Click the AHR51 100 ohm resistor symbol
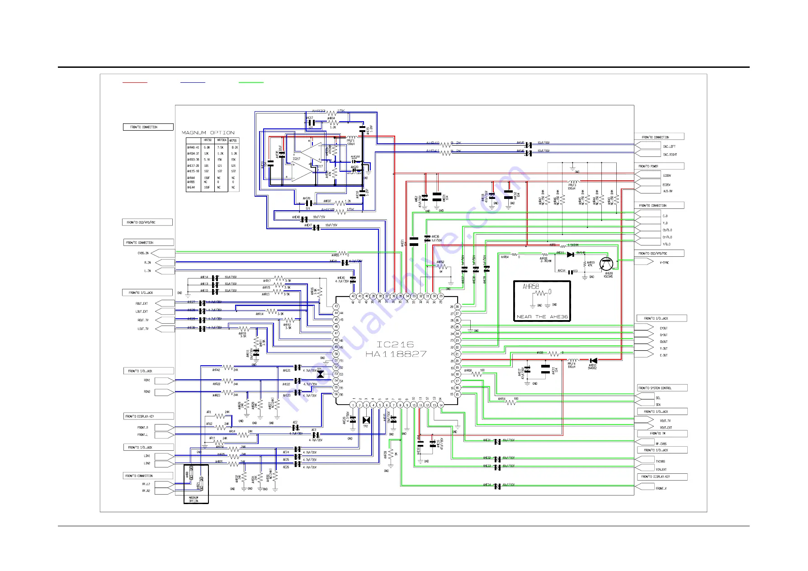Screen dimensions: 808x571 (510, 402)
